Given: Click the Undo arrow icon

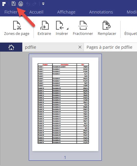Looking at the screenshot, I should [28, 4].
